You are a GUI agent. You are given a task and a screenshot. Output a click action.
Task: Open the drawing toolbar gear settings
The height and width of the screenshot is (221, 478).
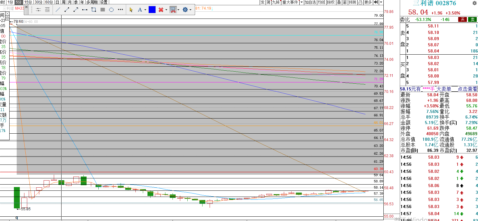(x=185, y=10)
